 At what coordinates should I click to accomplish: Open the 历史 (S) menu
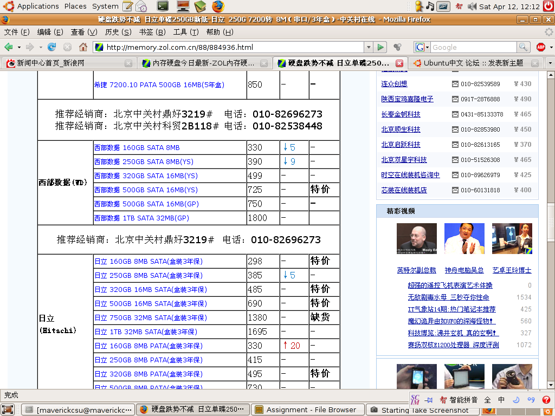point(118,32)
